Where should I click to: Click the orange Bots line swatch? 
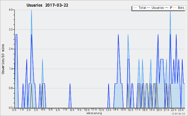tap(175, 8)
